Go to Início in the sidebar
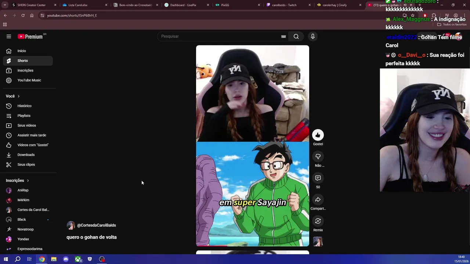 coord(28,51)
